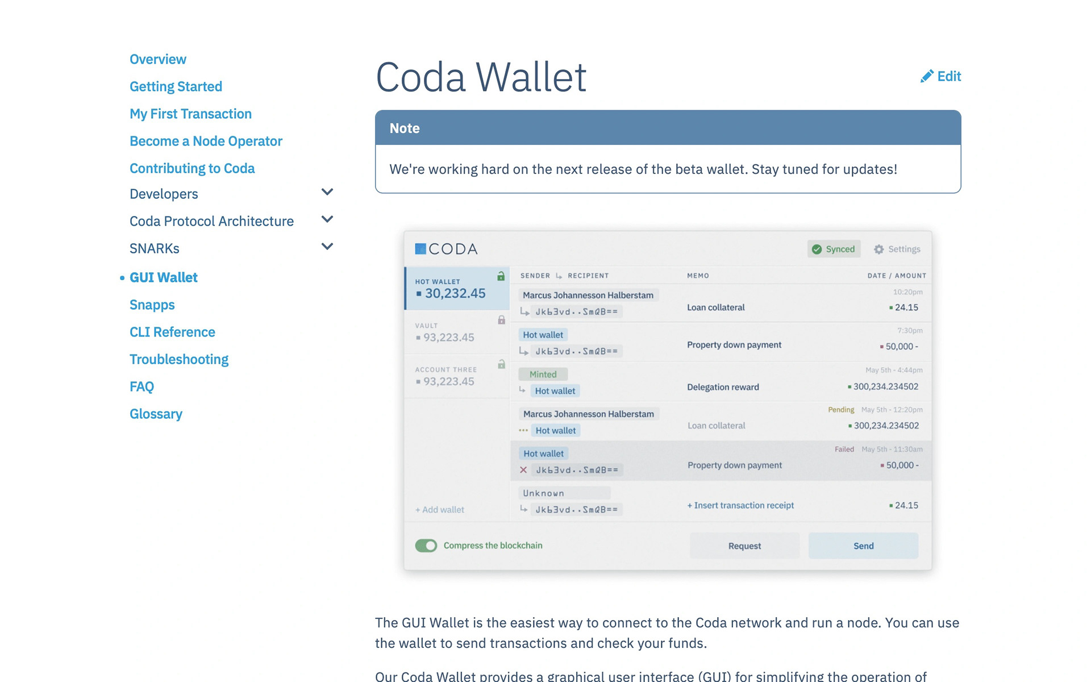This screenshot has height=682, width=1091.
Task: Expand Coda Protocol Architecture chevron
Action: pyautogui.click(x=327, y=219)
